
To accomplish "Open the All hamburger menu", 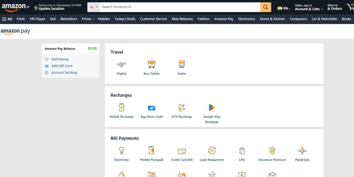I will [7, 19].
